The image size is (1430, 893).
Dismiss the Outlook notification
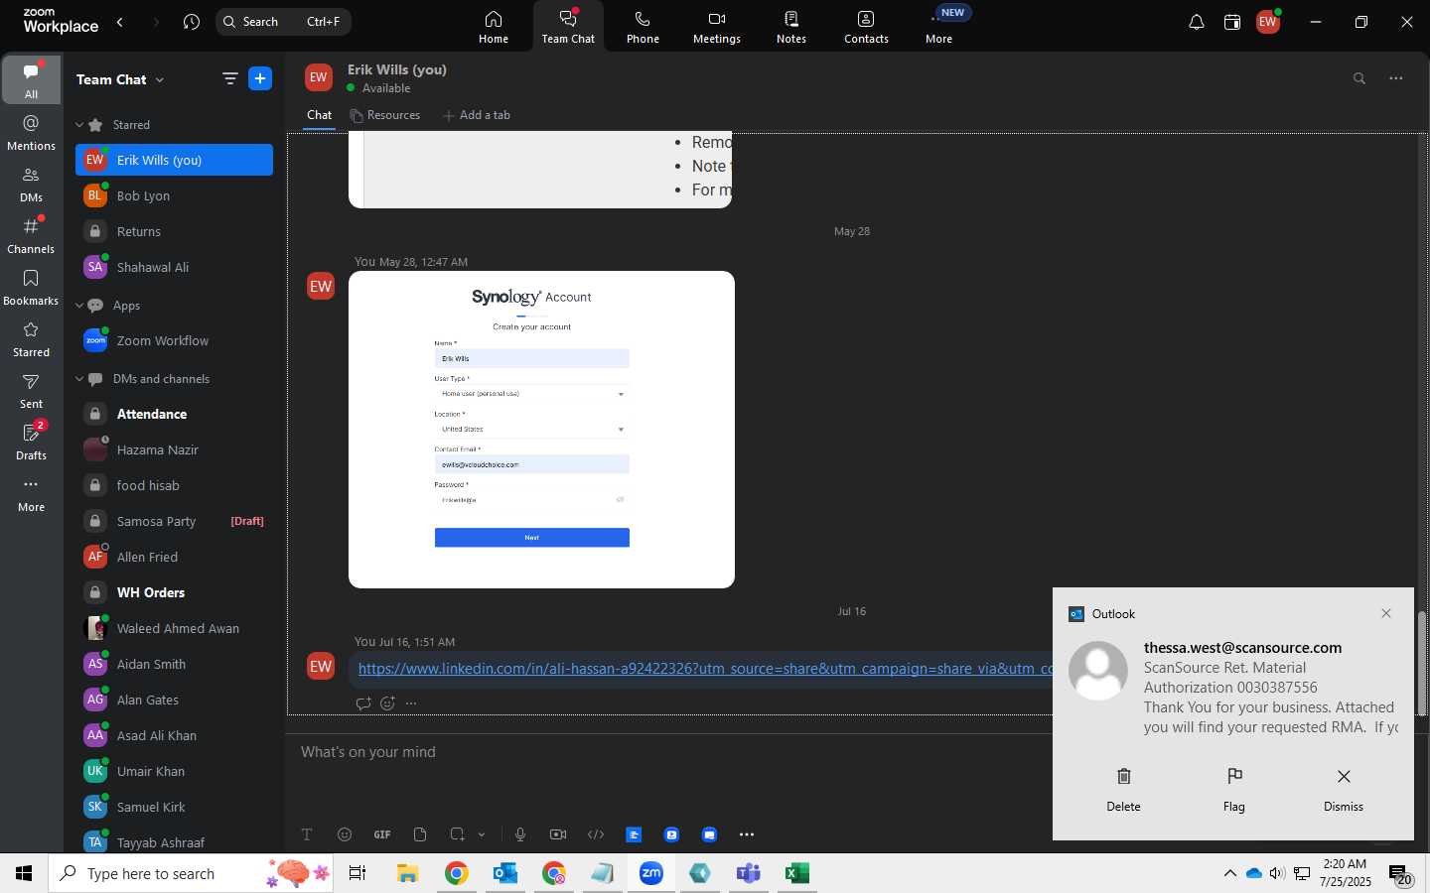1344,790
